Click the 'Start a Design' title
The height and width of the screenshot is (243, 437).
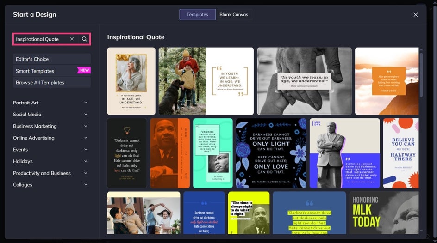(x=35, y=14)
